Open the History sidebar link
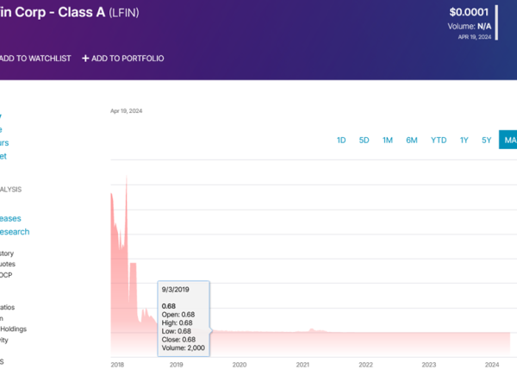This screenshot has width=517, height=388. pyautogui.click(x=7, y=253)
